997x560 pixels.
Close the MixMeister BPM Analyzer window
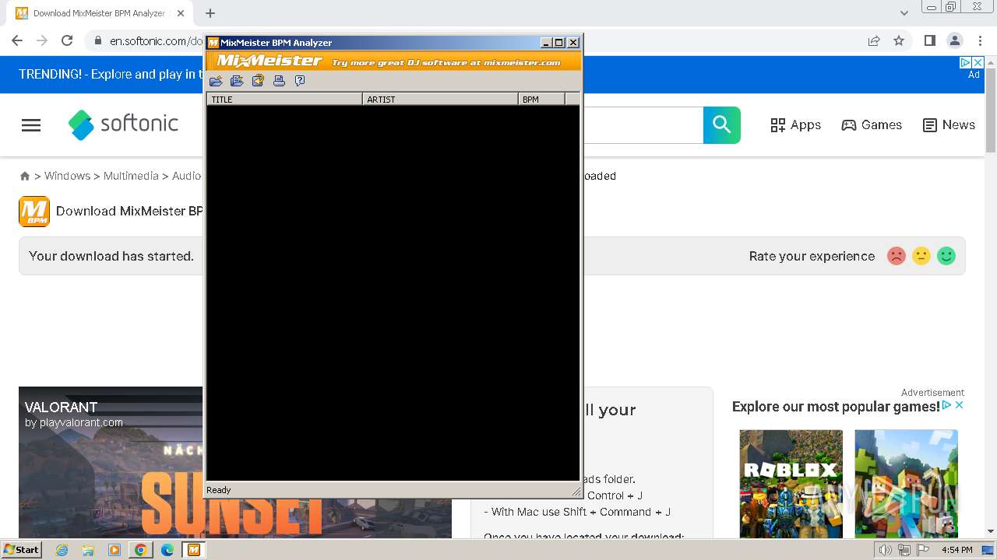573,43
